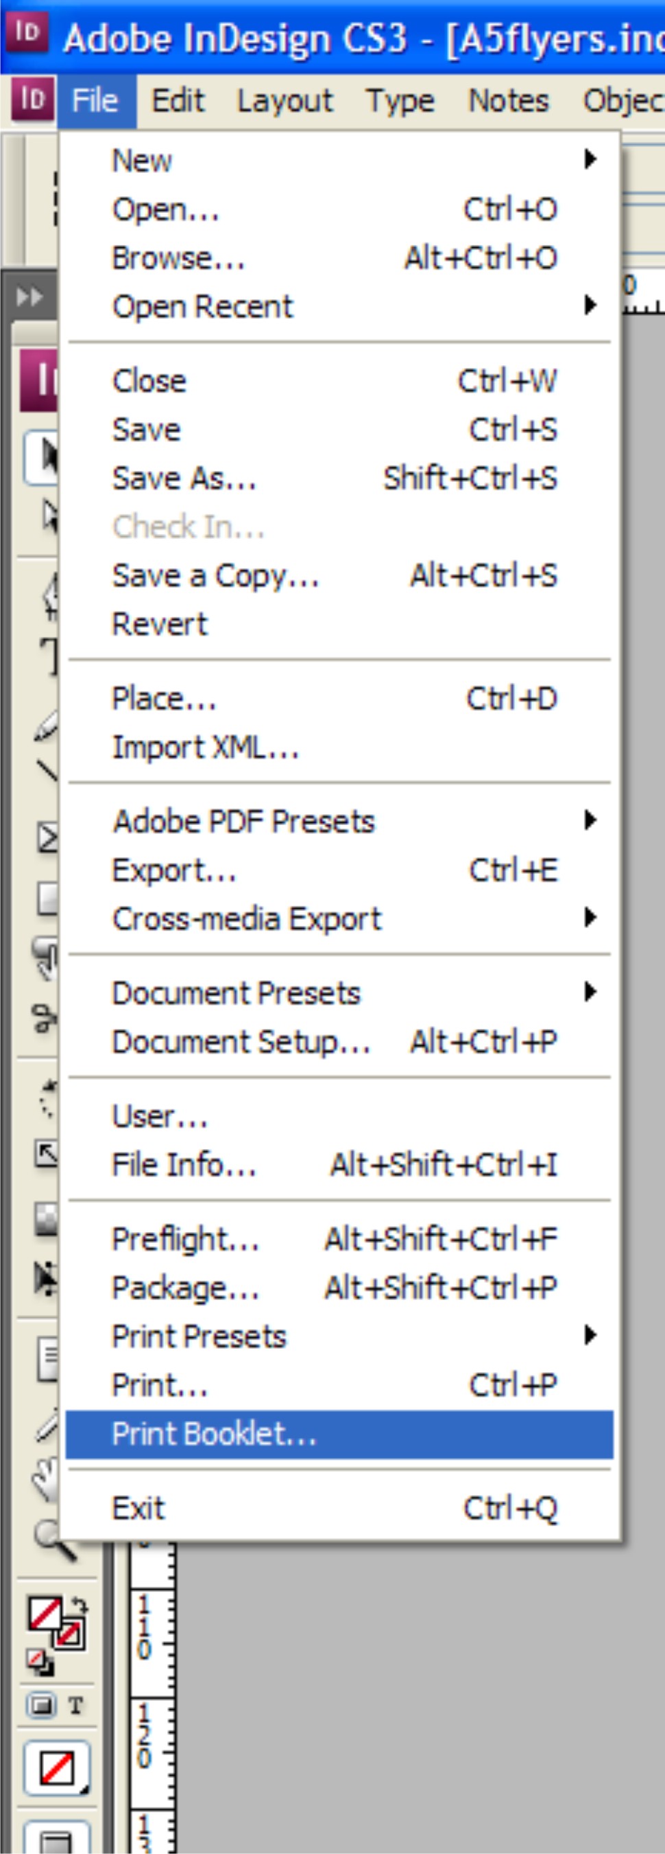Expand the toolbox using double-arrow
The width and height of the screenshot is (665, 1854).
coord(29,297)
